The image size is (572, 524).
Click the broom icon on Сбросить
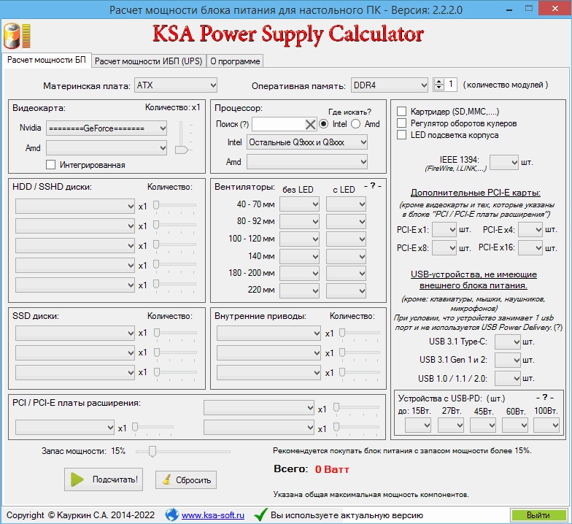[x=167, y=479]
